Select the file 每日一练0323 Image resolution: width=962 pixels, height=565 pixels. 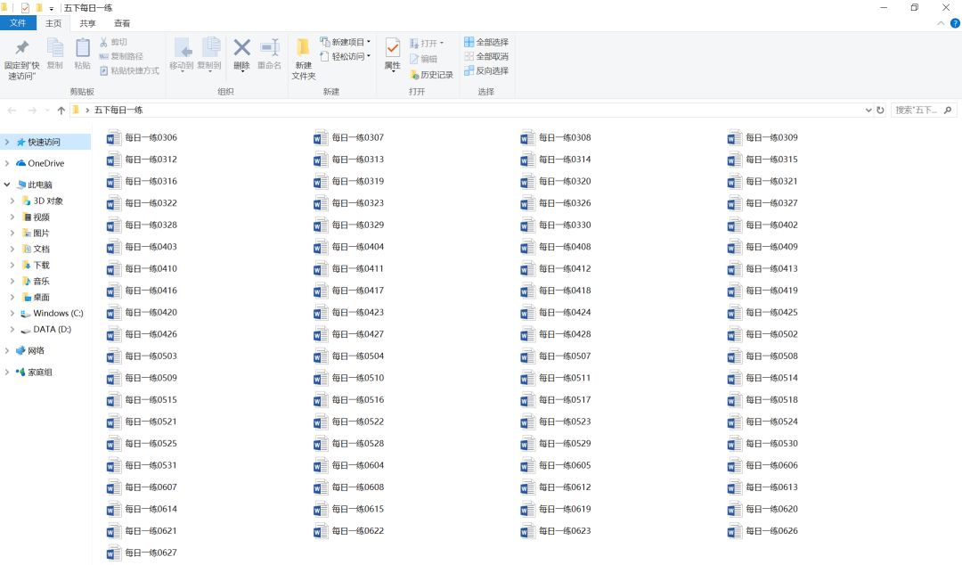click(x=348, y=203)
